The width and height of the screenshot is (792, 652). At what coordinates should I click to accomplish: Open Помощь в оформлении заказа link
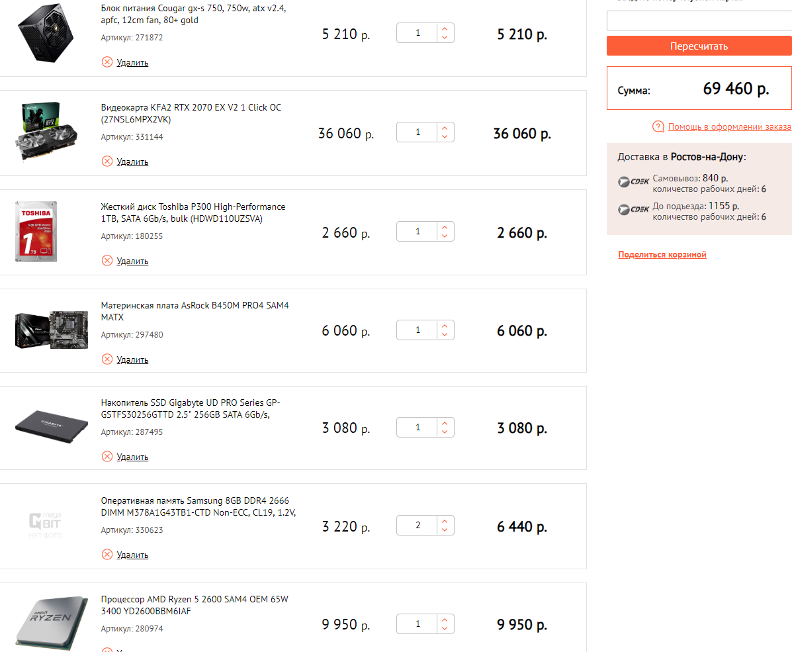point(729,126)
